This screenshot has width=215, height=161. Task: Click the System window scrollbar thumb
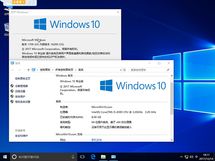coord(172,98)
